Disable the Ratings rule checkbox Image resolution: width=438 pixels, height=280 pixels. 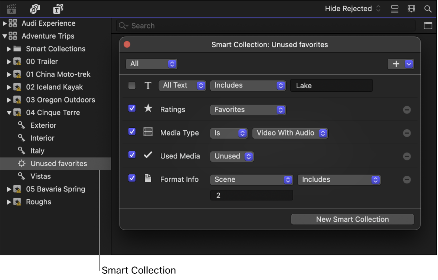click(x=132, y=108)
